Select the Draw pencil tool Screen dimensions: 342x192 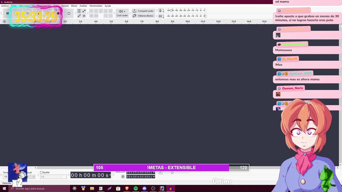point(79,16)
